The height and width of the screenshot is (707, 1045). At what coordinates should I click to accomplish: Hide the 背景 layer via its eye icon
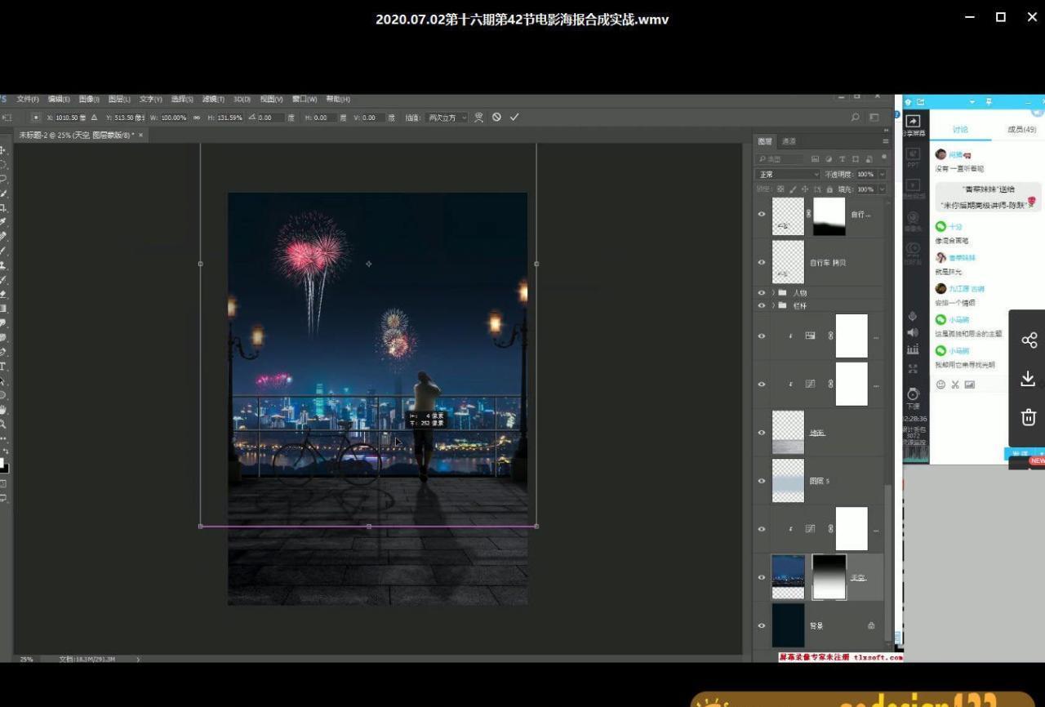pos(762,625)
